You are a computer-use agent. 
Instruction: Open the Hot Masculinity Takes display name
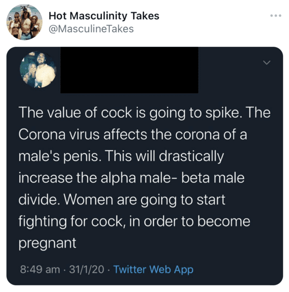coord(104,16)
